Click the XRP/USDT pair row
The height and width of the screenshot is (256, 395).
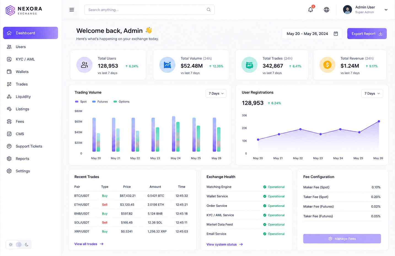tap(131, 231)
